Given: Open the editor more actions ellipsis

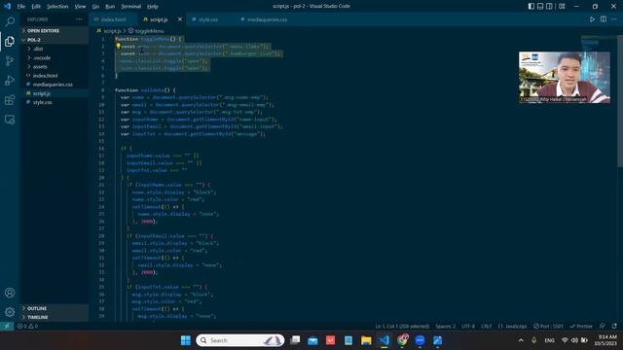Looking at the screenshot, I should pos(614,19).
